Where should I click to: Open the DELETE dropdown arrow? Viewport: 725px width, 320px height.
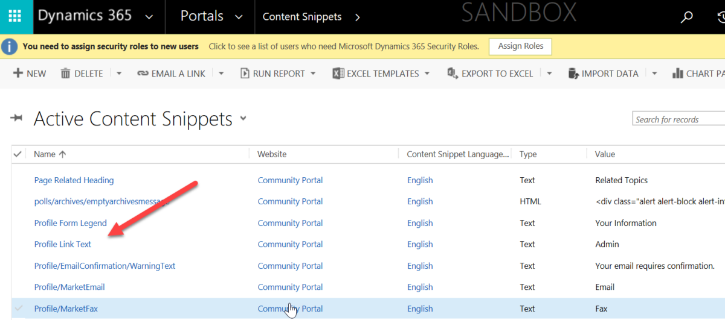point(119,74)
